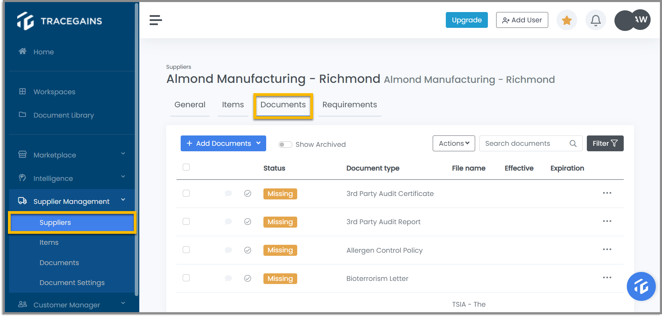Click the favorites star icon
The height and width of the screenshot is (317, 662).
[566, 20]
